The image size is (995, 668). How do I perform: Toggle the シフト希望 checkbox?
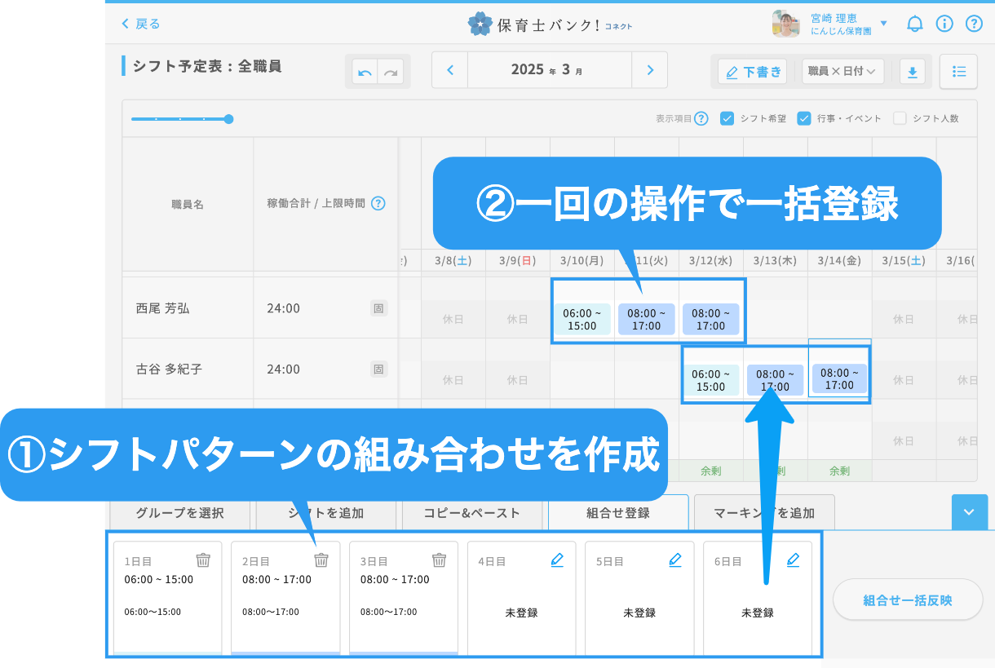coord(727,118)
